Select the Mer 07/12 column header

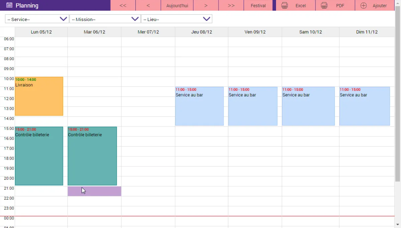pos(148,32)
